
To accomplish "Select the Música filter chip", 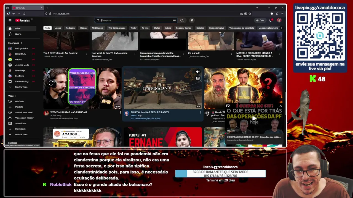I will click(83, 28).
